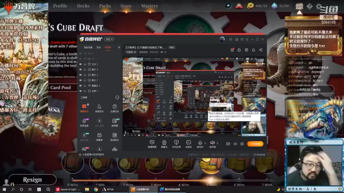Open the gift box icon in the stream header
The width and height of the screenshot is (344, 193).
tap(232, 50)
